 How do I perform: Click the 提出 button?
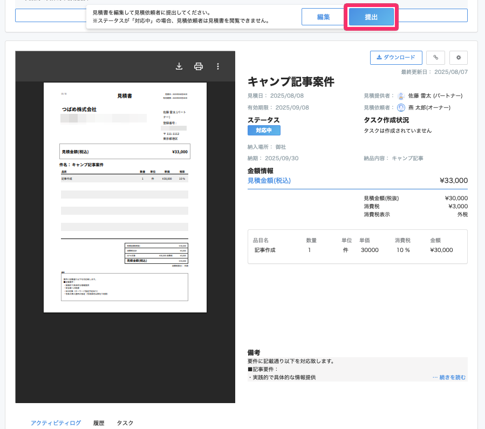(x=371, y=16)
